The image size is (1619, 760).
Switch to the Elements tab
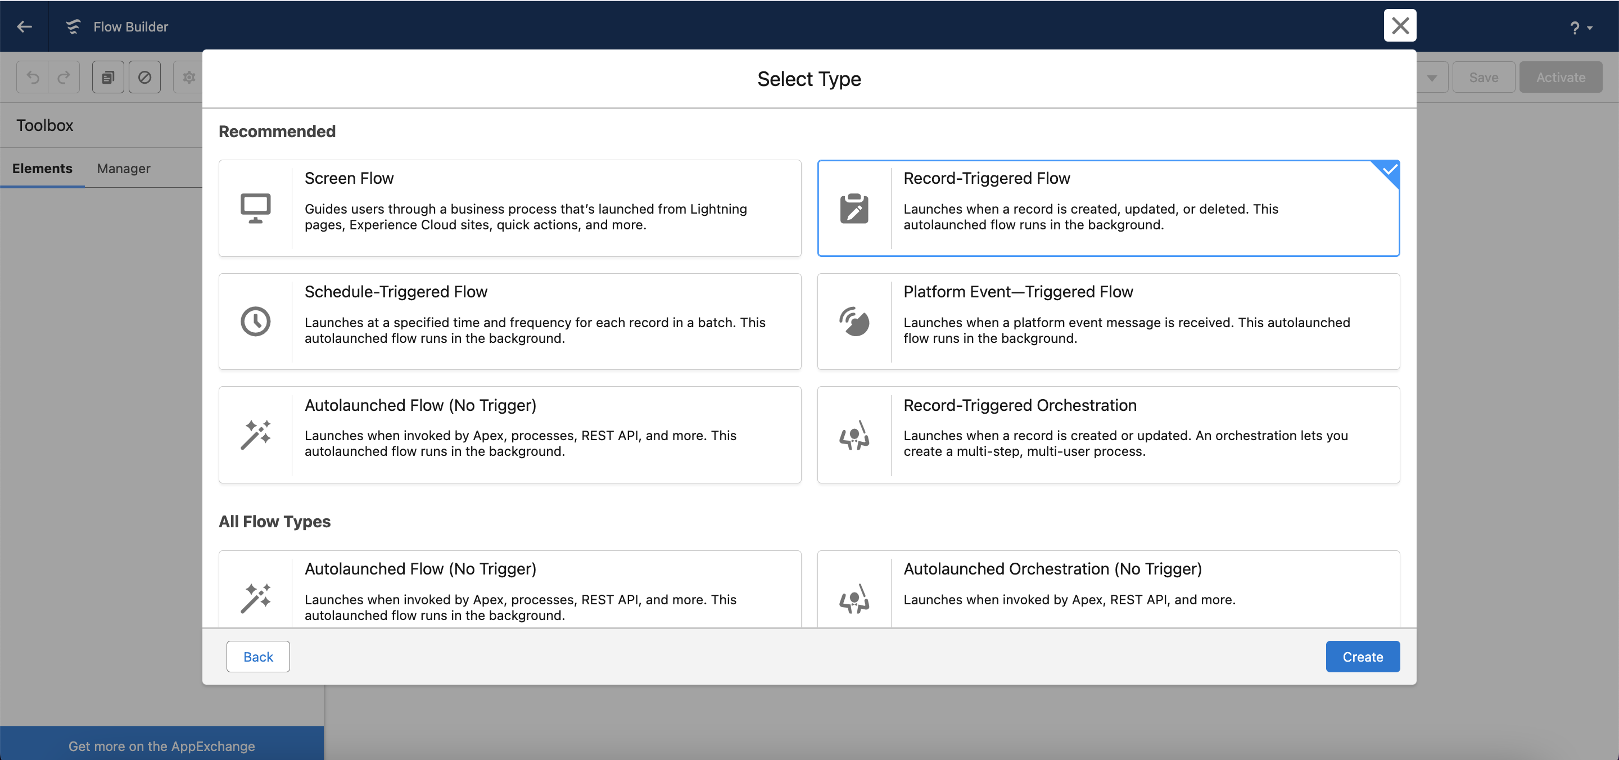pyautogui.click(x=42, y=169)
